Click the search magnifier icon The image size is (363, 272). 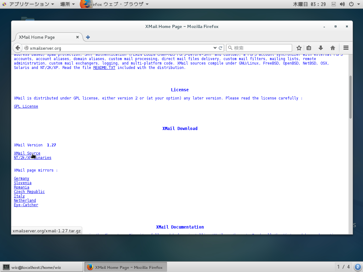coord(230,48)
